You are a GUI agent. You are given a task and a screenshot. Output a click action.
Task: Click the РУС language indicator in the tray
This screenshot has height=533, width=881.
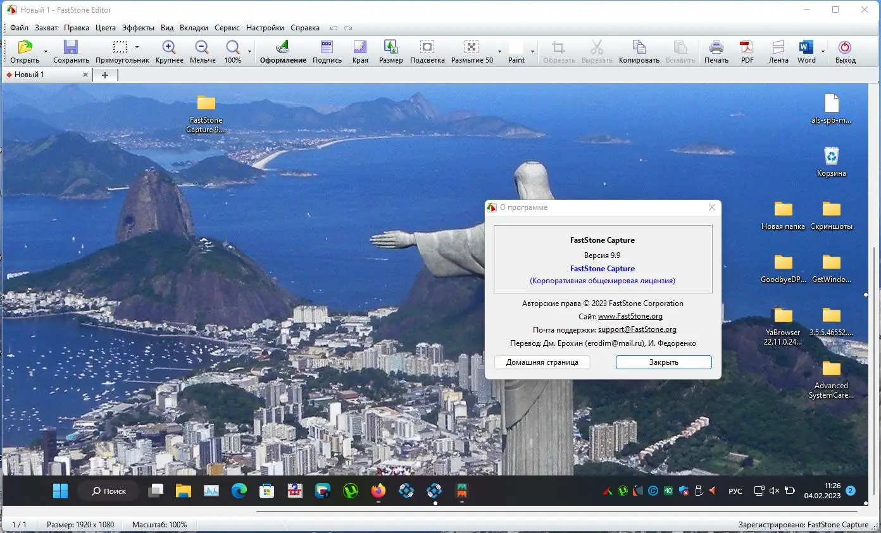pos(735,491)
